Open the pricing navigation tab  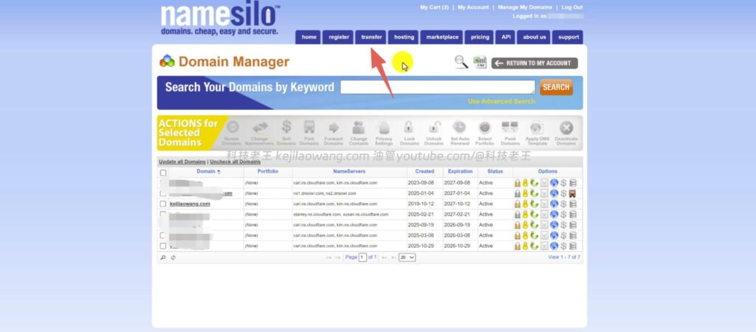point(480,37)
